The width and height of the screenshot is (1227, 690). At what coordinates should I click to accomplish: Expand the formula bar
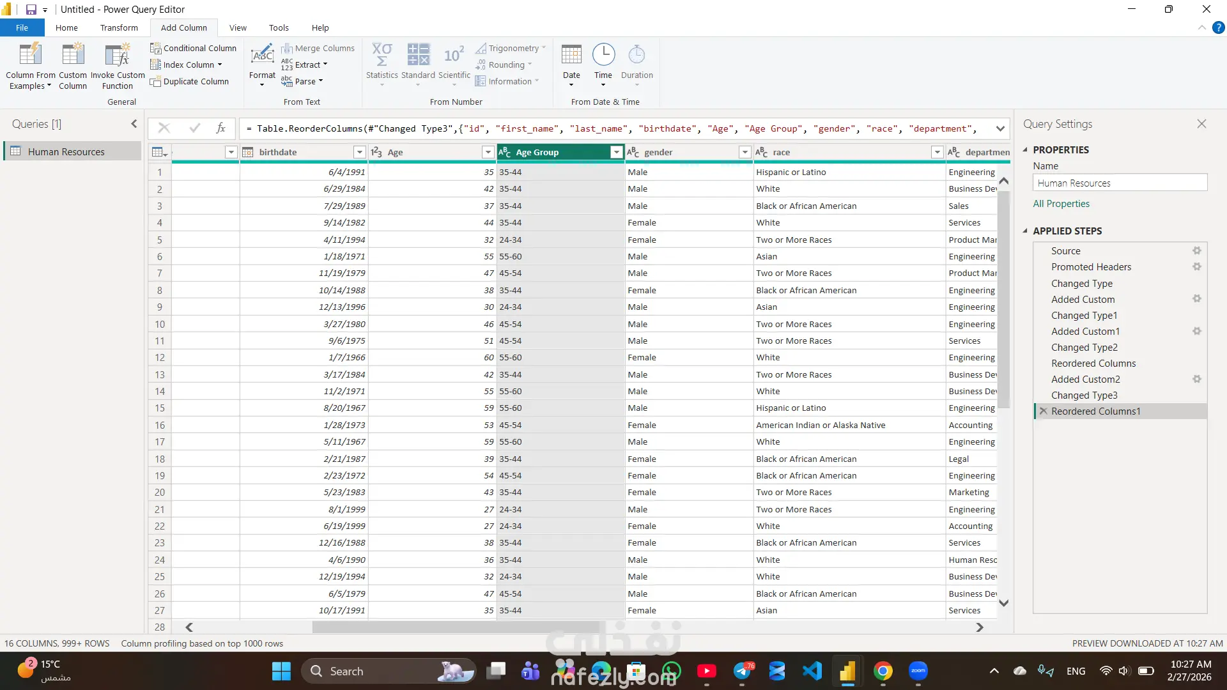point(1000,128)
